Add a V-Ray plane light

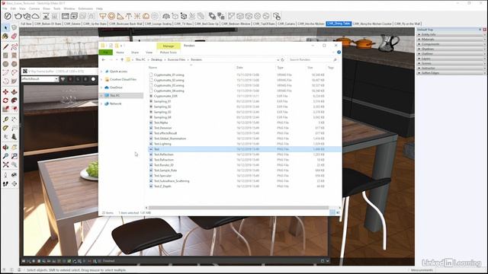103,16
